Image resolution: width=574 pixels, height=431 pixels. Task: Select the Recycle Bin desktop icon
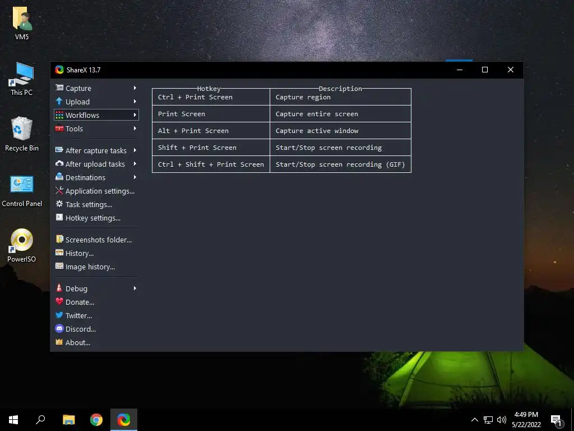coord(22,134)
